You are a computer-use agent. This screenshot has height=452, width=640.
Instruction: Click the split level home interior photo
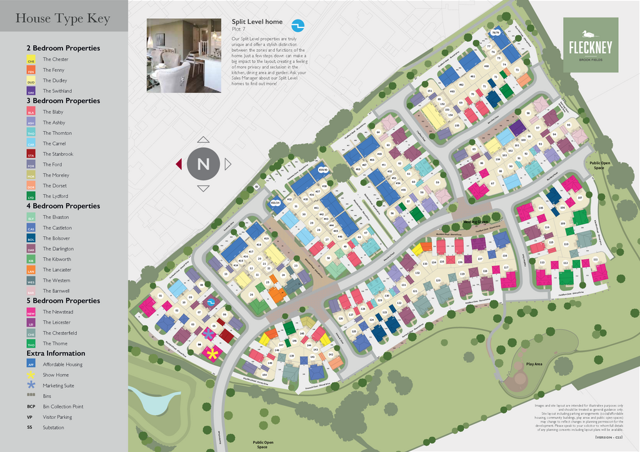coord(184,56)
